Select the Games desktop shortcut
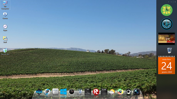The image size is (177, 99). (x=5, y=16)
